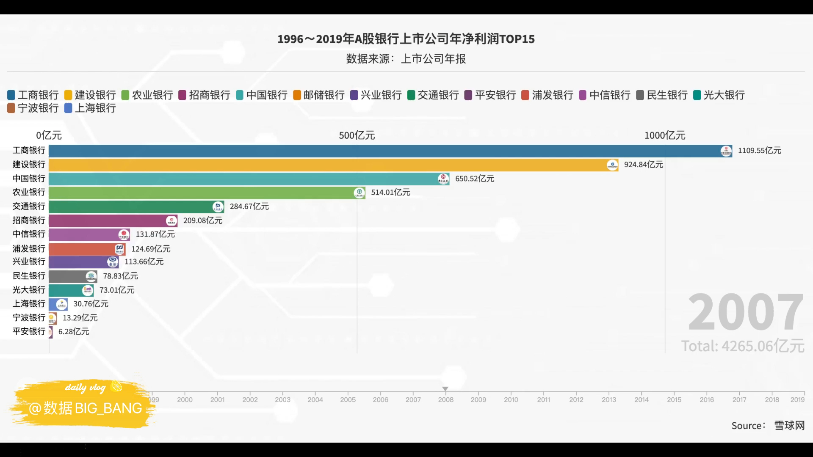This screenshot has height=457, width=813.
Task: Click the 建设银行 logo at bar end
Action: (612, 165)
